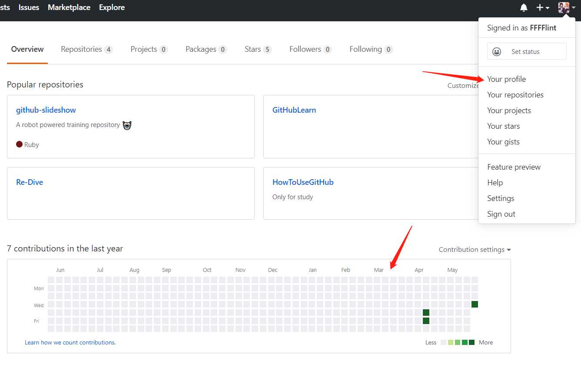581x368 pixels.
Task: Open Explore in top navigation
Action: click(112, 7)
